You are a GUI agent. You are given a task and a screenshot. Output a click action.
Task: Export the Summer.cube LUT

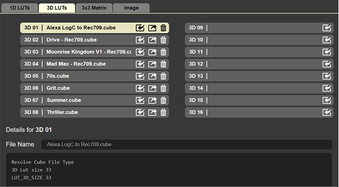(x=152, y=100)
